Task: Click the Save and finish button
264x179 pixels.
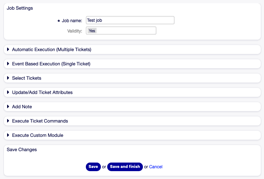Action: pos(125,167)
